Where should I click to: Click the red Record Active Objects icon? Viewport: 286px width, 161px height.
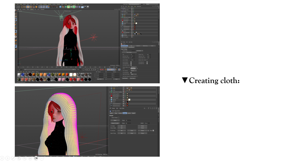101,69
